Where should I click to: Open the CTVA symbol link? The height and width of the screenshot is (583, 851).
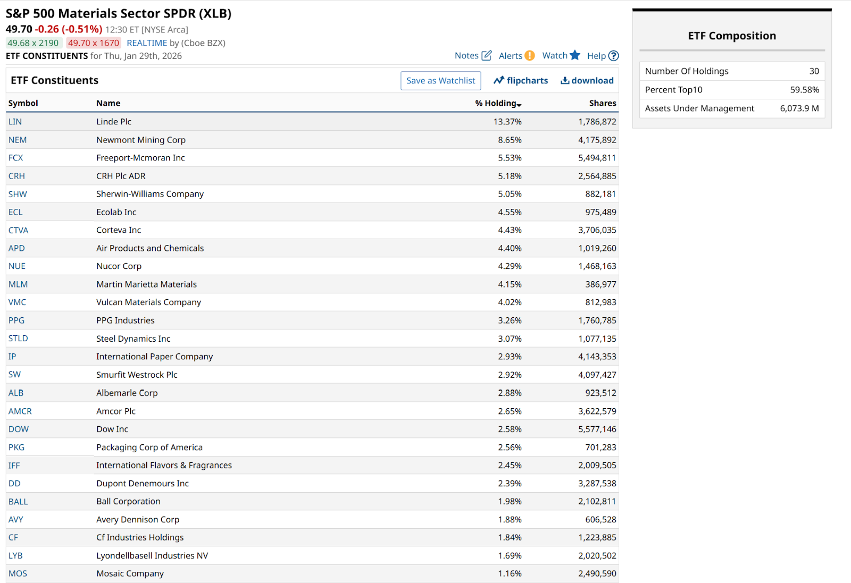(x=19, y=230)
